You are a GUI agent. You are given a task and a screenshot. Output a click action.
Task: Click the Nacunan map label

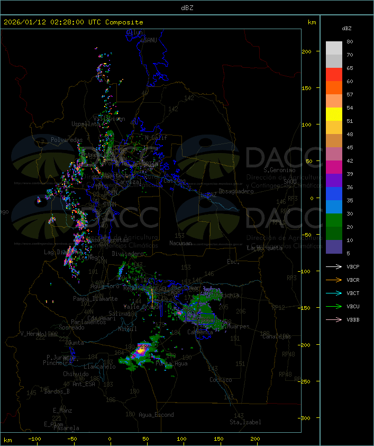click(180, 243)
